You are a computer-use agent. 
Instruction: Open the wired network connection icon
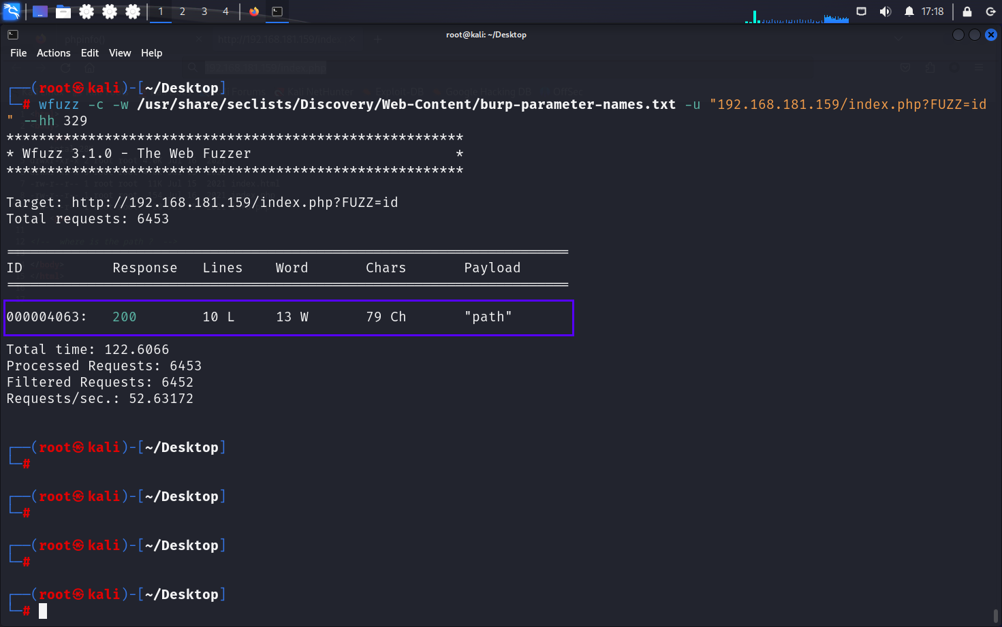[862, 12]
